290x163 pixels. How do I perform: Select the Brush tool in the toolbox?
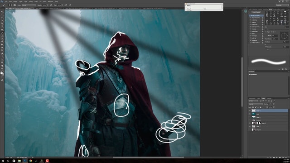tap(2, 33)
